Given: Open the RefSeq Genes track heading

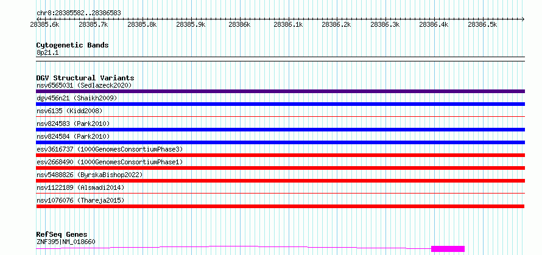Looking at the screenshot, I should 62,235.
